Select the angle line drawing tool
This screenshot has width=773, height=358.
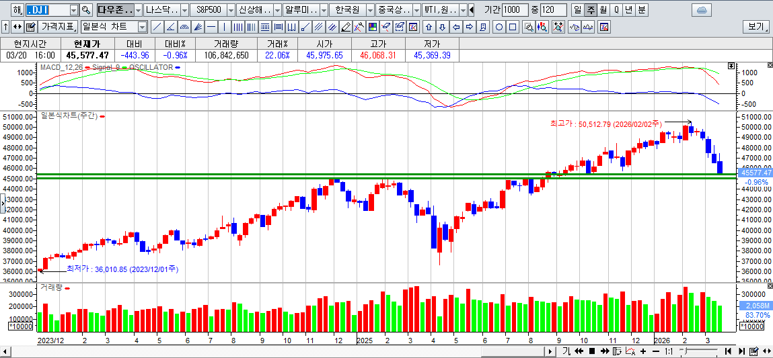pyautogui.click(x=170, y=27)
